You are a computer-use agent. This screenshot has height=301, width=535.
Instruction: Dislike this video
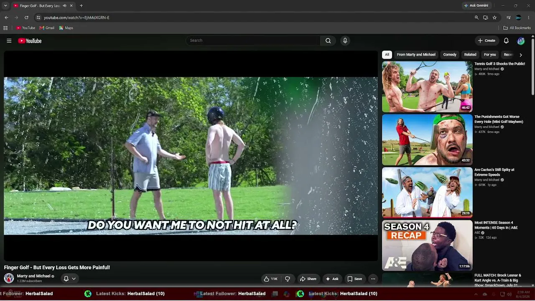pos(288,279)
